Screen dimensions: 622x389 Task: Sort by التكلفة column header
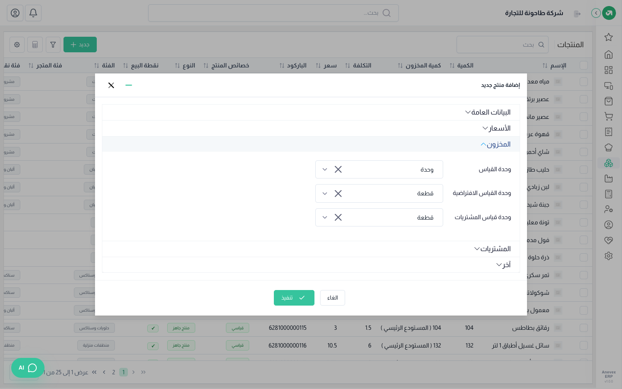pyautogui.click(x=358, y=65)
